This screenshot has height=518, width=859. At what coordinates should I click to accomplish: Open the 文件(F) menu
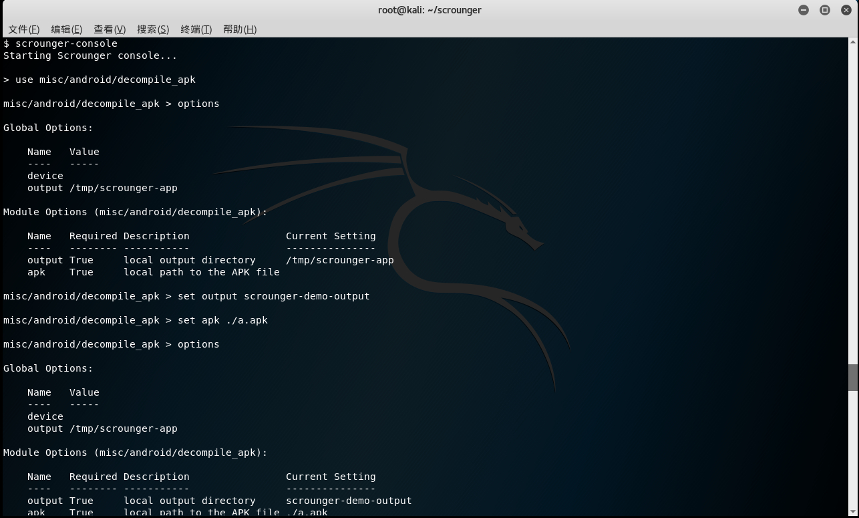tap(24, 29)
